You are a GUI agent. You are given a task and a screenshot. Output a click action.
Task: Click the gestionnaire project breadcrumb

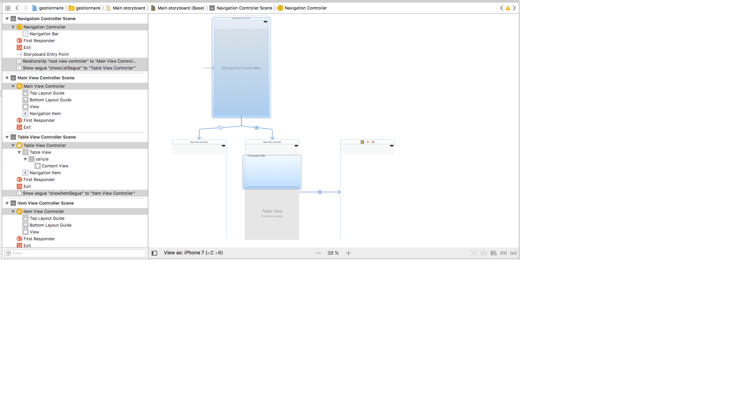pos(51,8)
